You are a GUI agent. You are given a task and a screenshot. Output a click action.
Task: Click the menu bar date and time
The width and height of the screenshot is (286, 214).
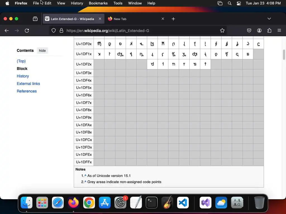pos(263,3)
